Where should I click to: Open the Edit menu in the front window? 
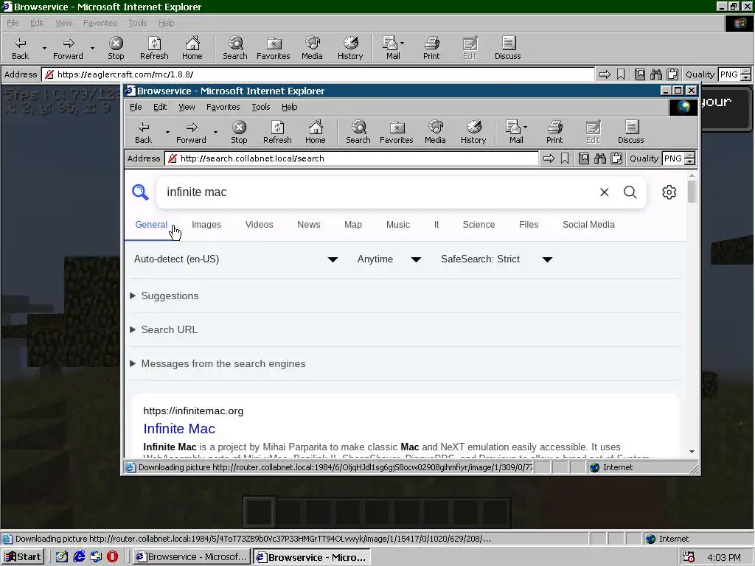[x=160, y=107]
